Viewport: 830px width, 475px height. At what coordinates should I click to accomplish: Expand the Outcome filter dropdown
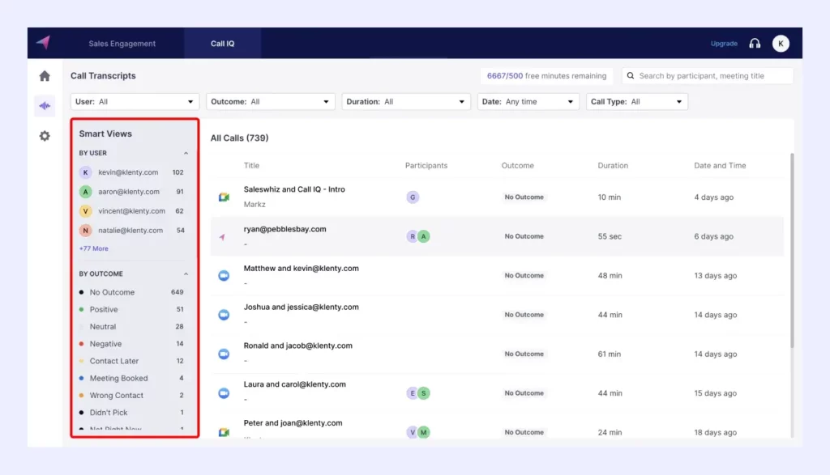pos(270,102)
